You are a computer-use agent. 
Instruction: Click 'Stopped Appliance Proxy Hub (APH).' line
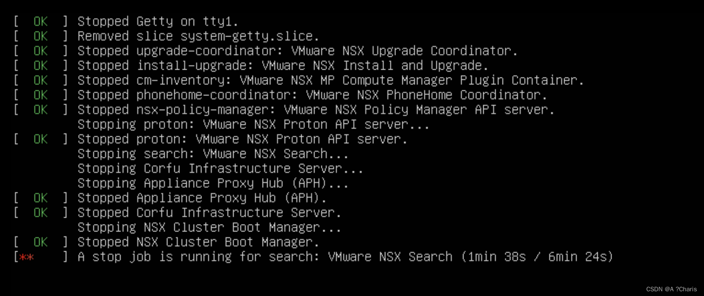202,198
